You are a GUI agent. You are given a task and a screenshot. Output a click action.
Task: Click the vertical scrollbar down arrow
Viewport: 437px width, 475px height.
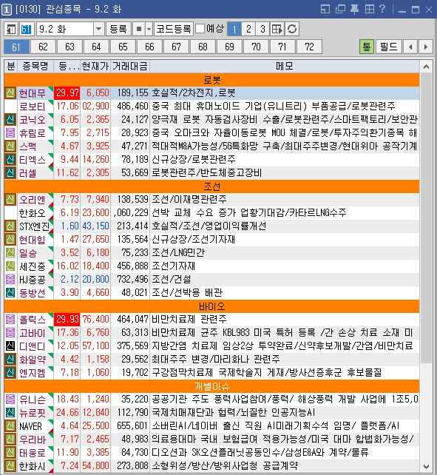tap(426, 467)
